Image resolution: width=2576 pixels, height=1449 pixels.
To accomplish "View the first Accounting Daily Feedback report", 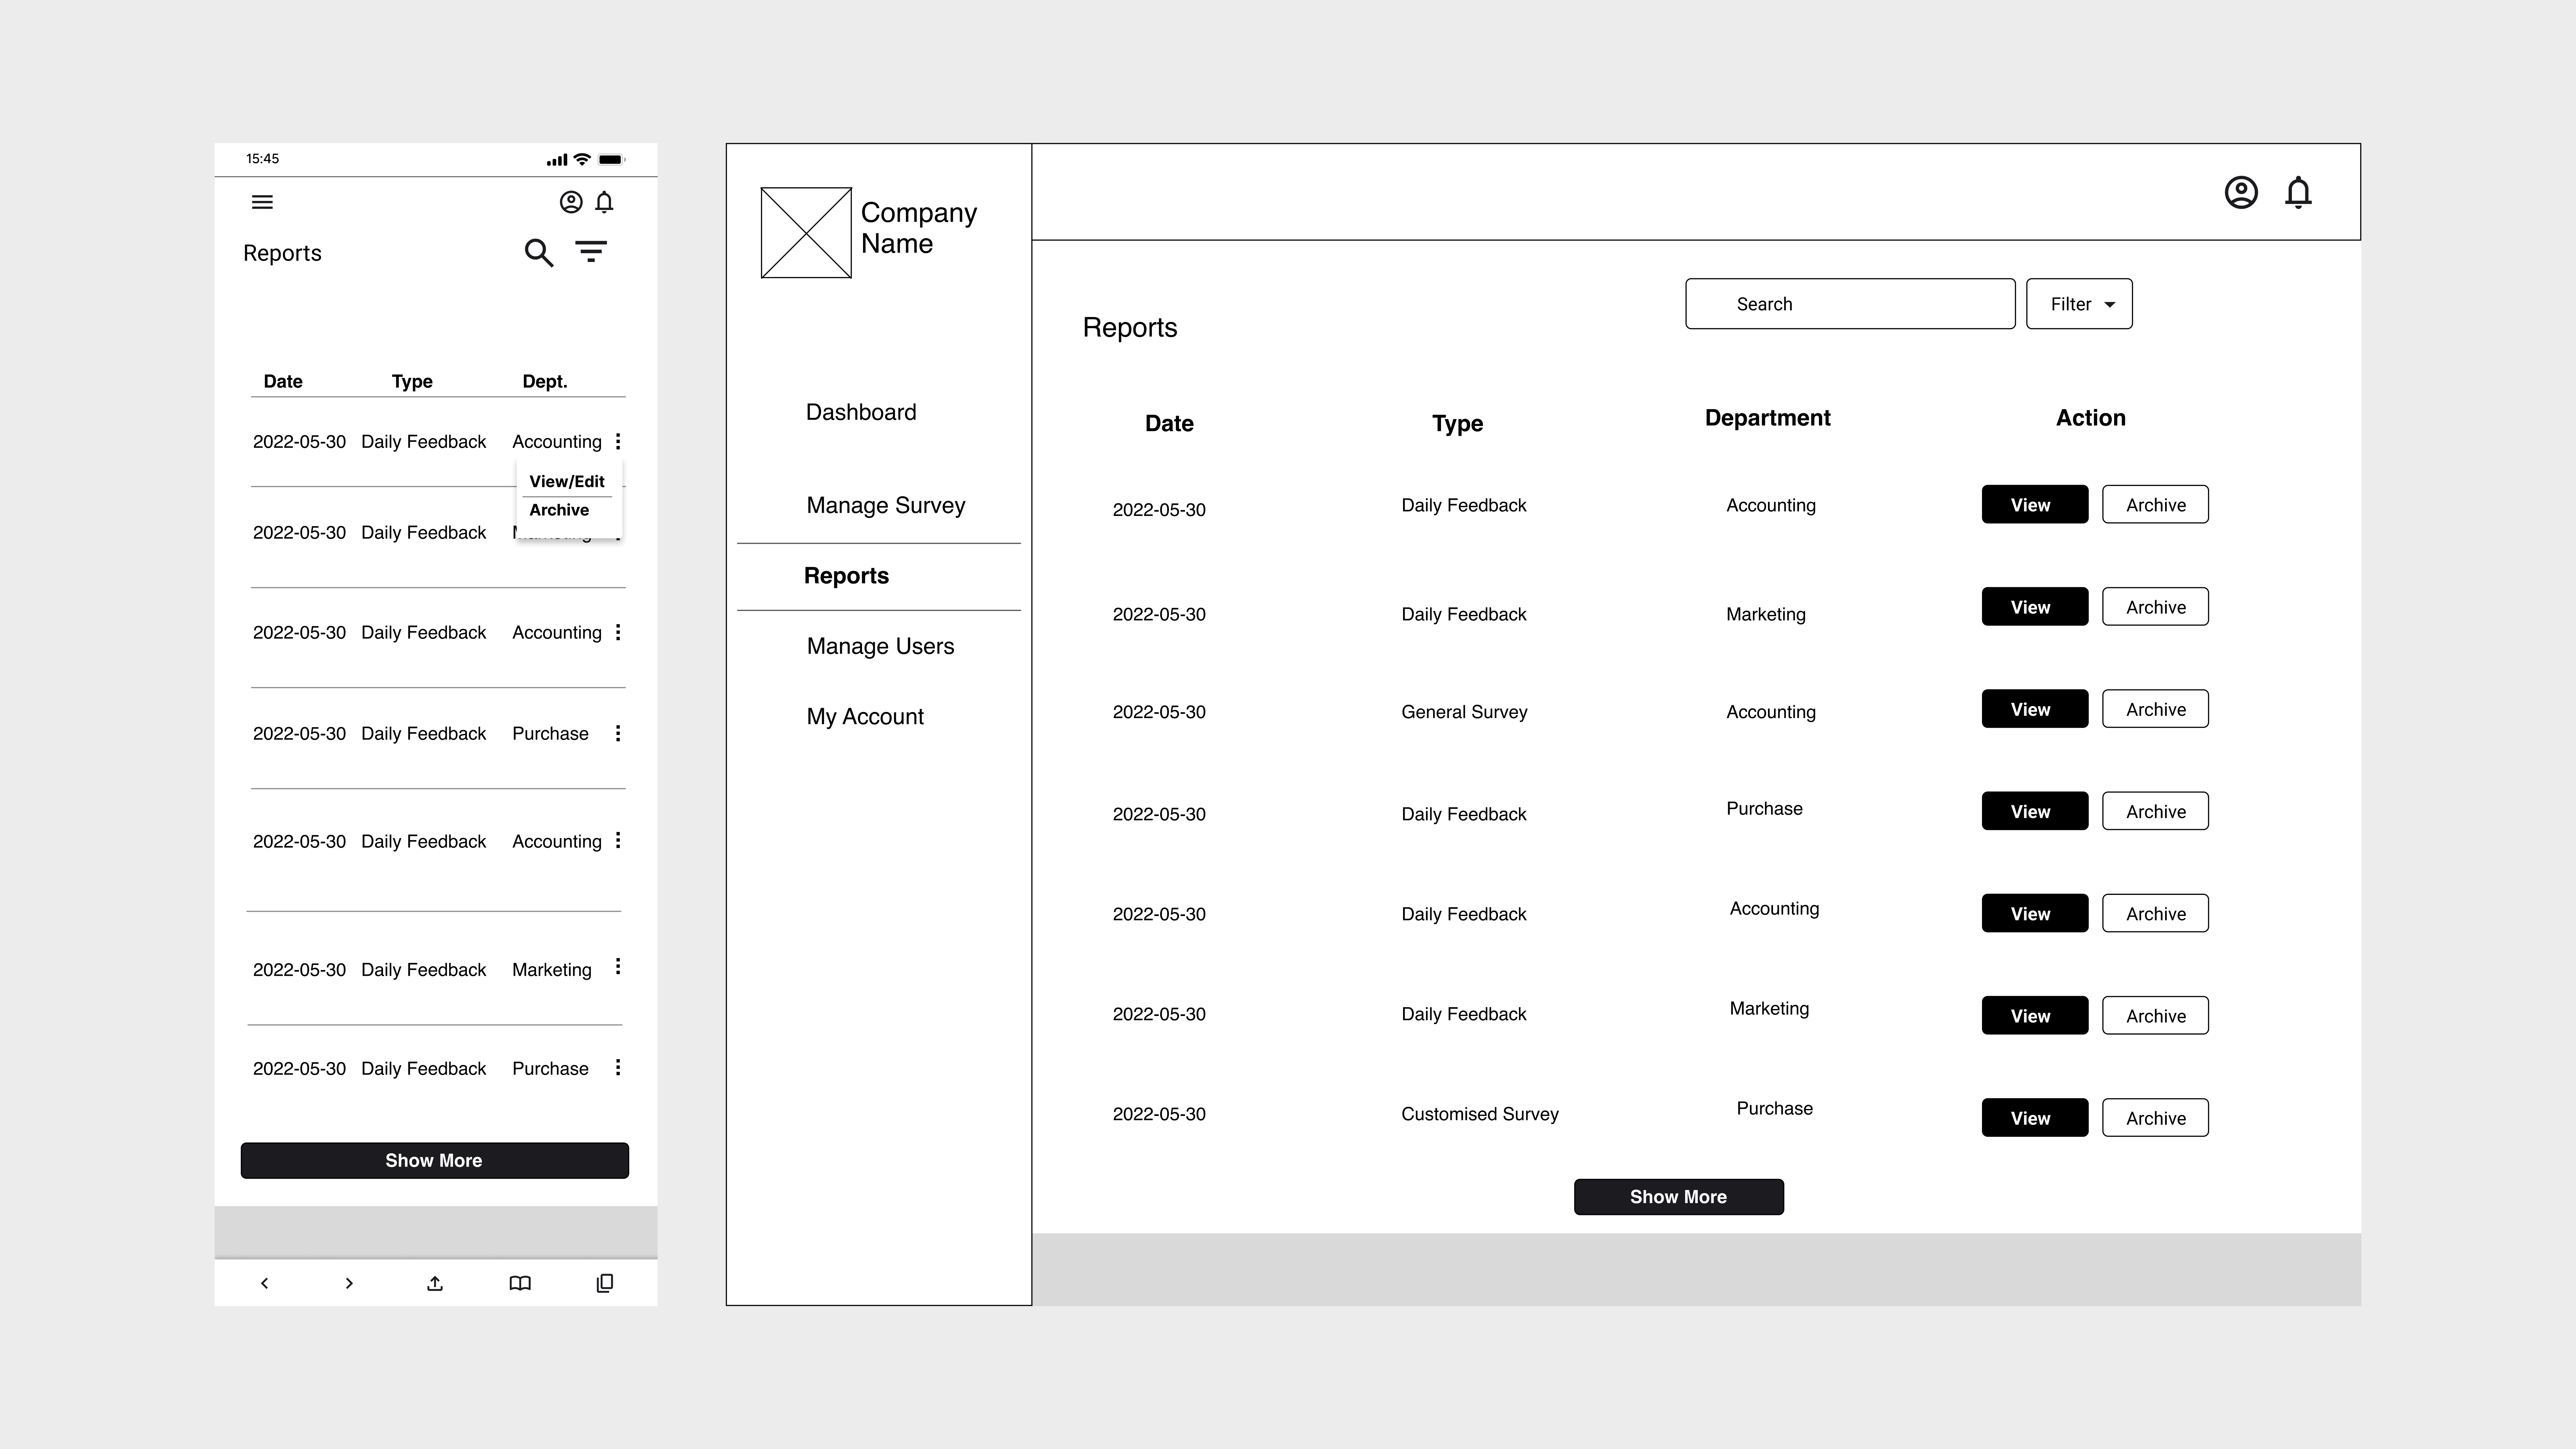I will click(x=2035, y=504).
